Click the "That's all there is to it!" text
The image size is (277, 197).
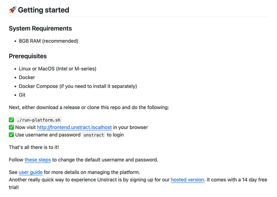[x=38, y=147]
